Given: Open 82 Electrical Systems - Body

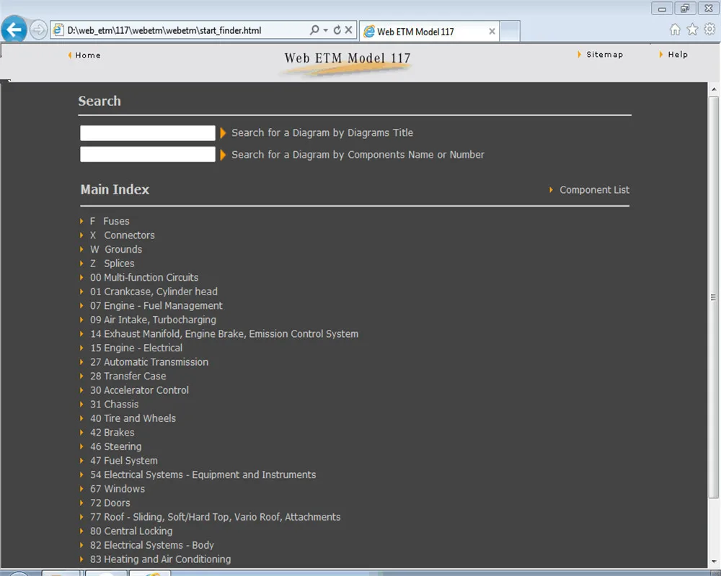Looking at the screenshot, I should tap(152, 545).
